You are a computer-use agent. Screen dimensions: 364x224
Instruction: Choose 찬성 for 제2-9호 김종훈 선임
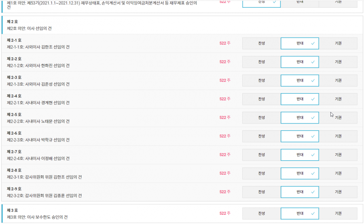click(x=261, y=192)
